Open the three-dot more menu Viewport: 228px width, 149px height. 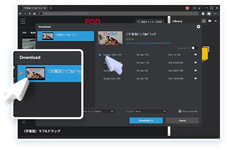tap(215, 14)
